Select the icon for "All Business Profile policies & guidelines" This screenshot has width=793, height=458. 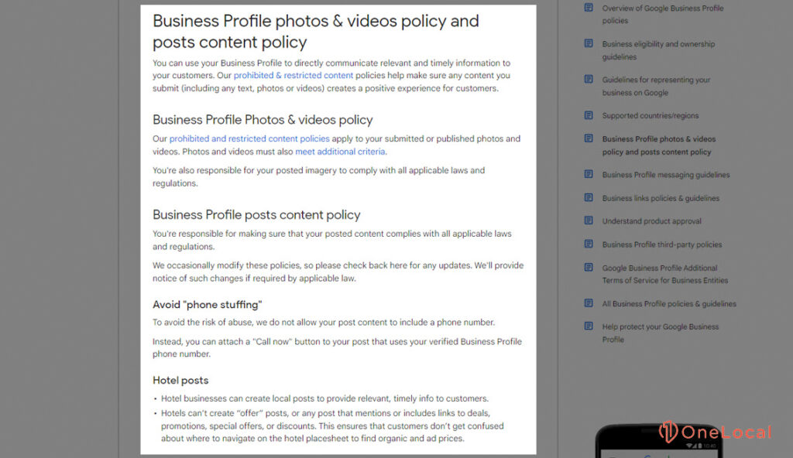point(589,304)
